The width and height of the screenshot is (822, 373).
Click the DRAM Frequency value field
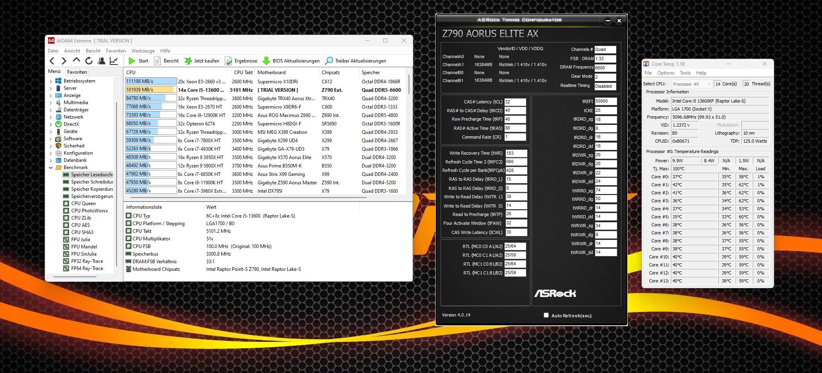pos(605,68)
